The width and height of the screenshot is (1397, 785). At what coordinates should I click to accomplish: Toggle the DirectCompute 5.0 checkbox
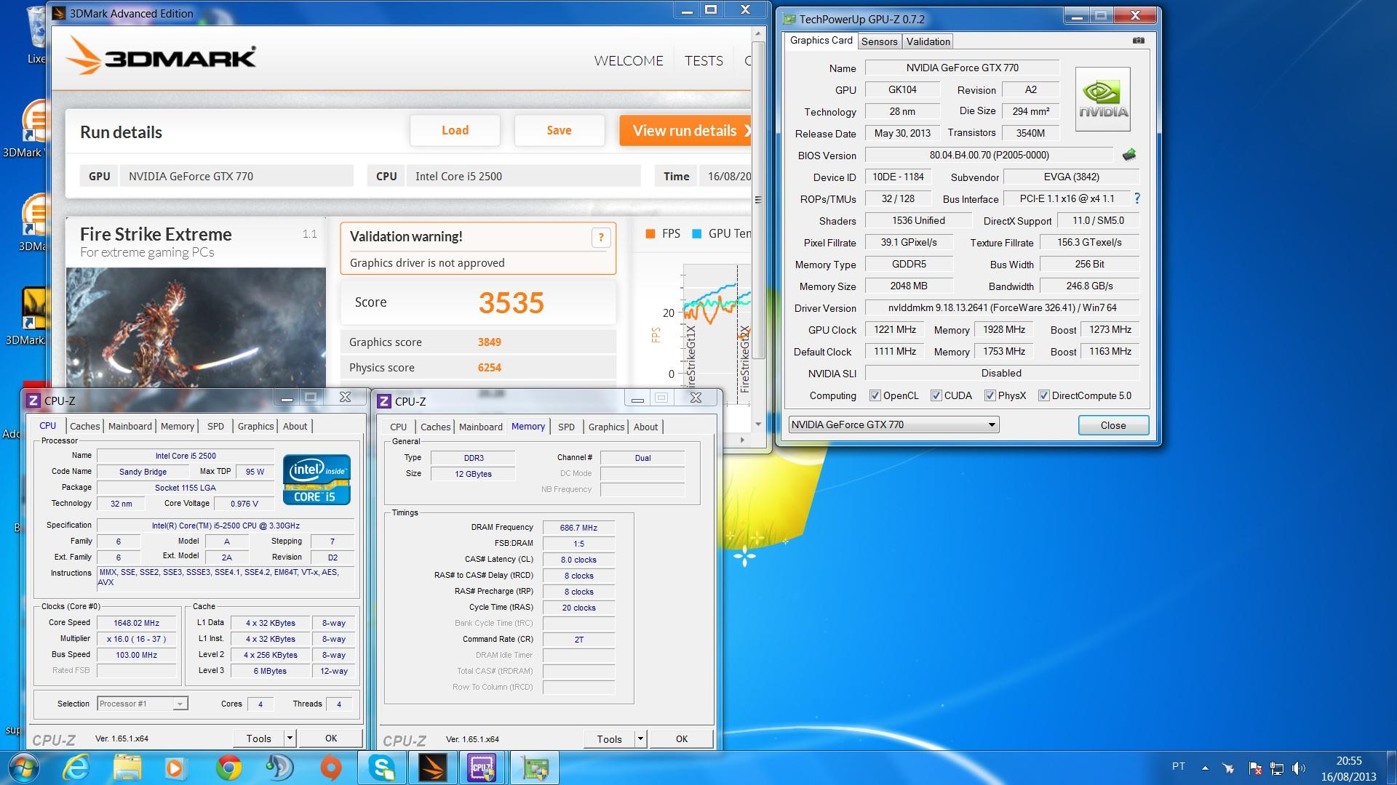[x=1043, y=395]
